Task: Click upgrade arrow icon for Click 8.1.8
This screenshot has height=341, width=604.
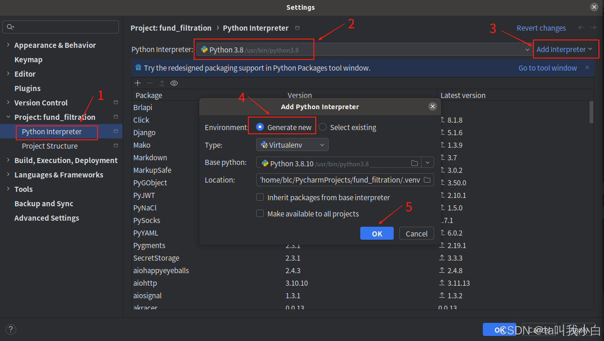Action: click(x=442, y=120)
